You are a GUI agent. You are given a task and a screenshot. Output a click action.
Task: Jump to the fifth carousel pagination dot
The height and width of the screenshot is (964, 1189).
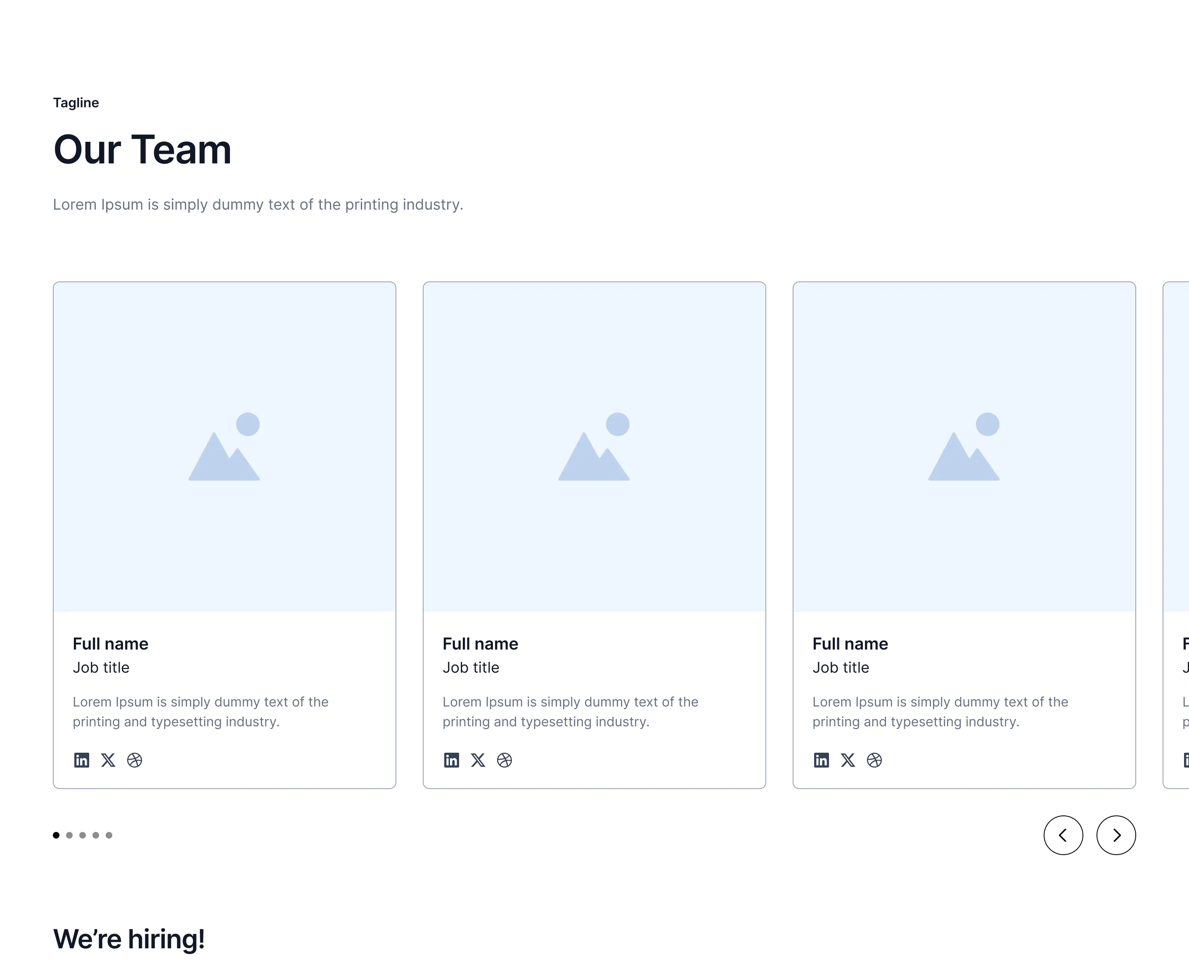click(109, 835)
